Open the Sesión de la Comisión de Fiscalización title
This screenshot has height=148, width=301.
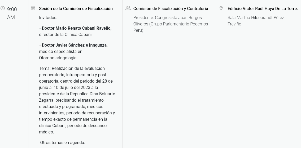click(x=76, y=9)
